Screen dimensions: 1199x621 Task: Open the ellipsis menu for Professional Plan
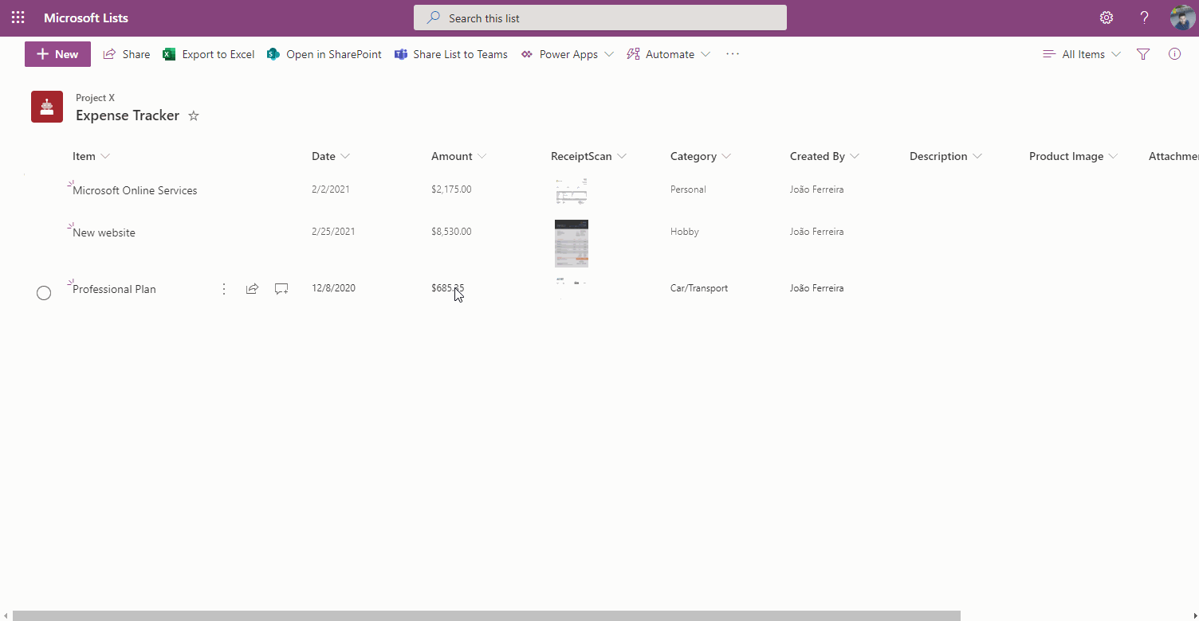pyautogui.click(x=224, y=288)
